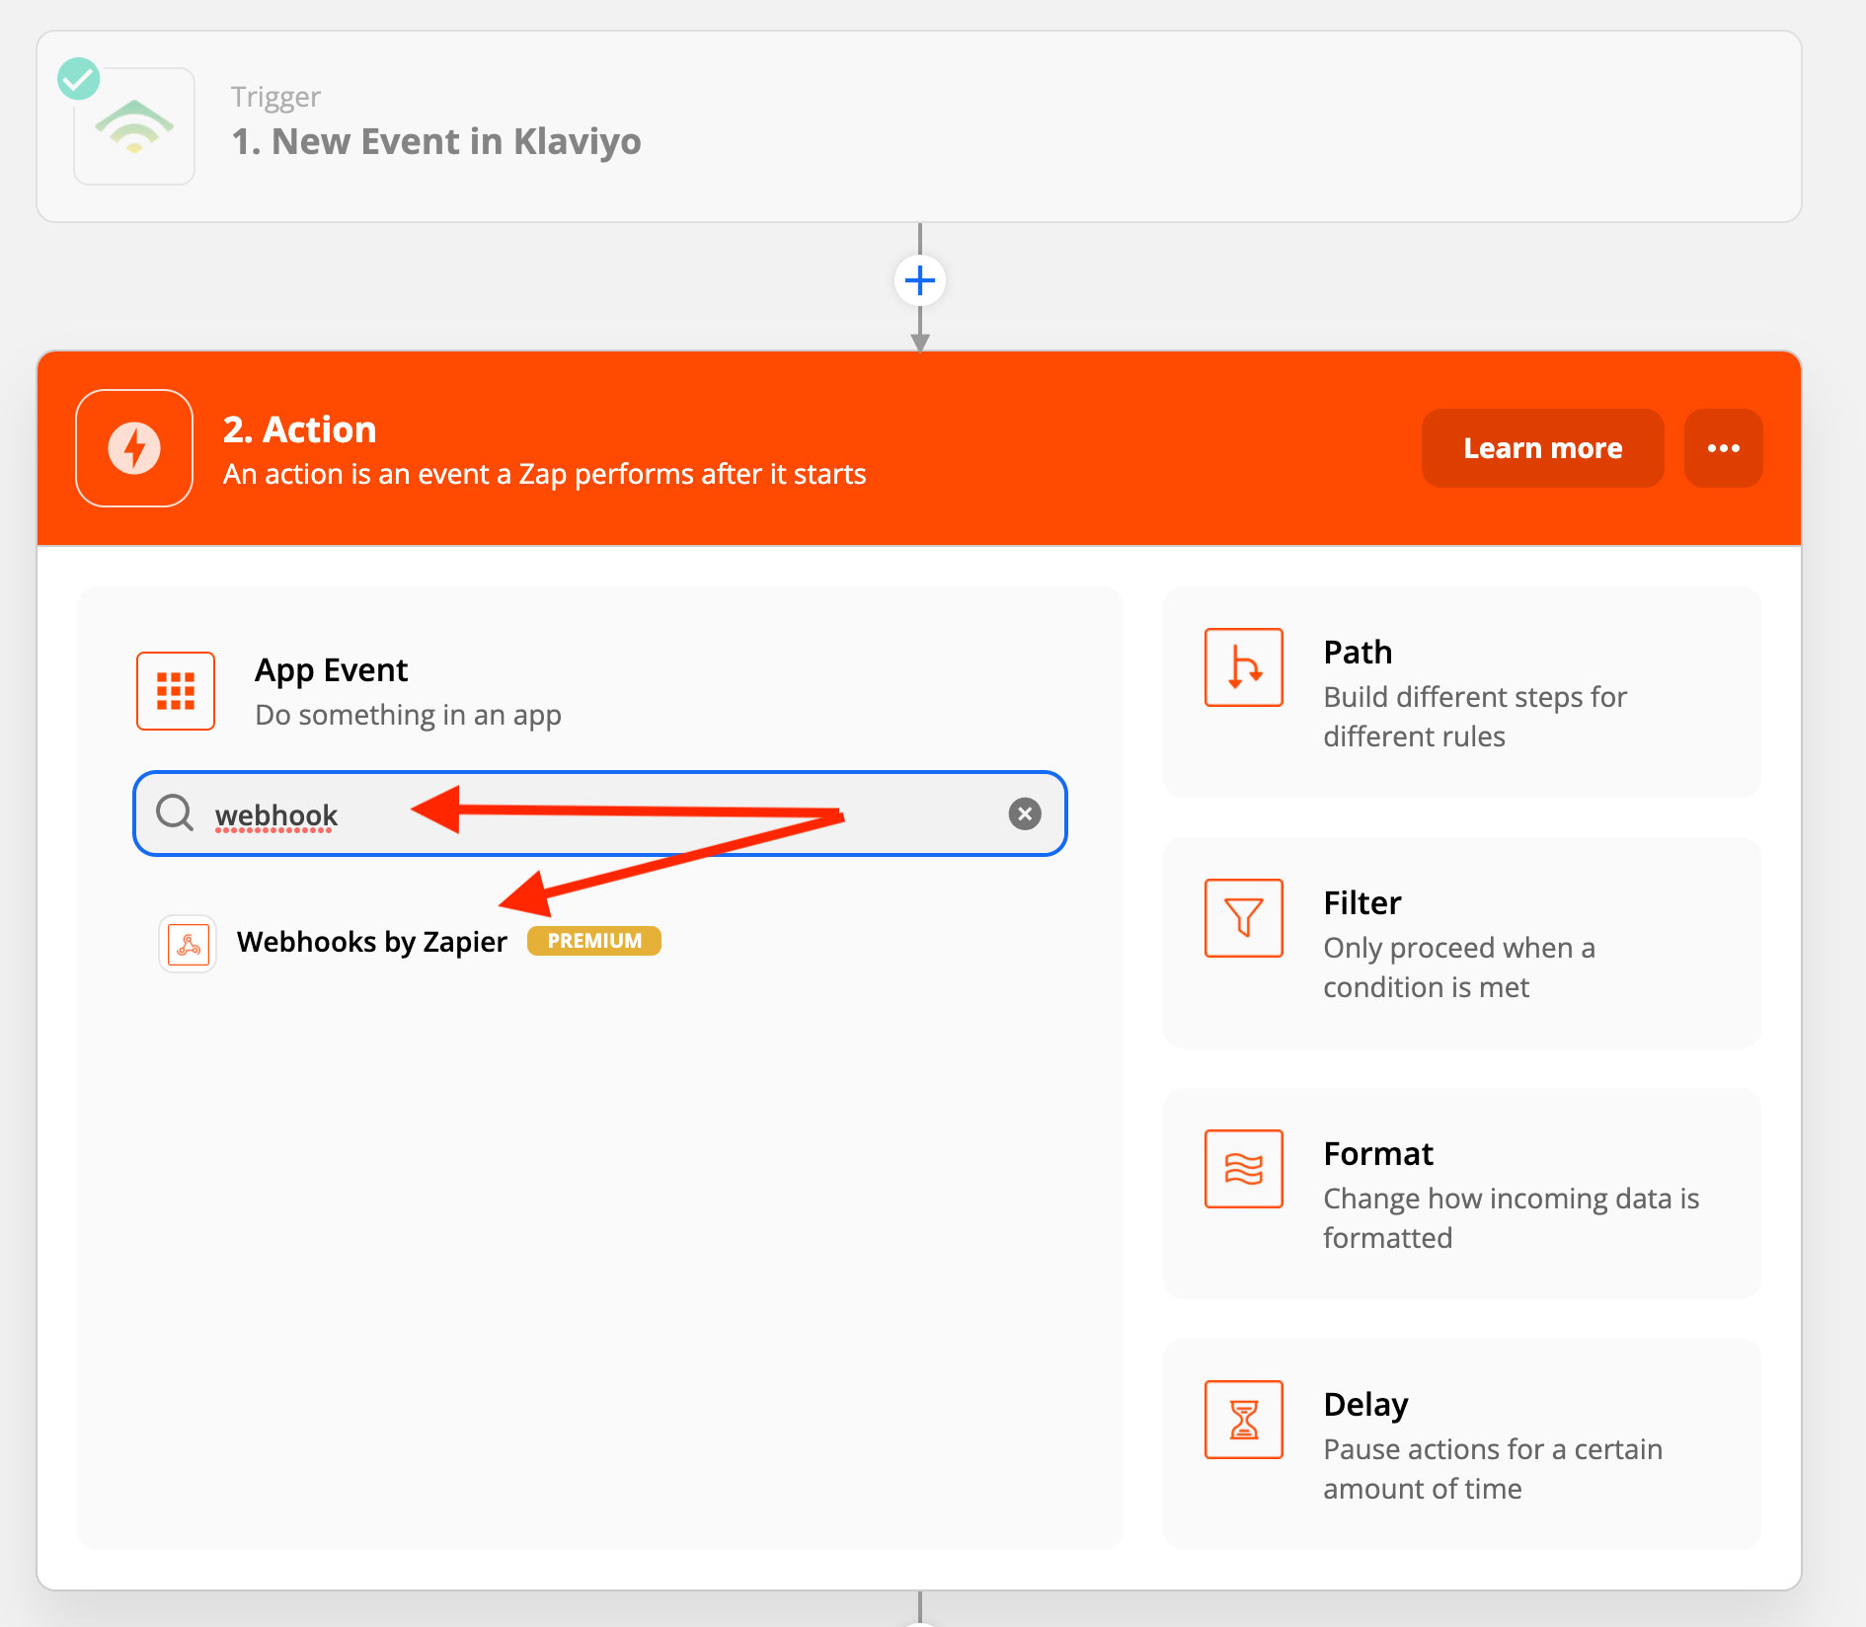Click the Action lightning bolt icon
1866x1627 pixels.
tap(134, 448)
